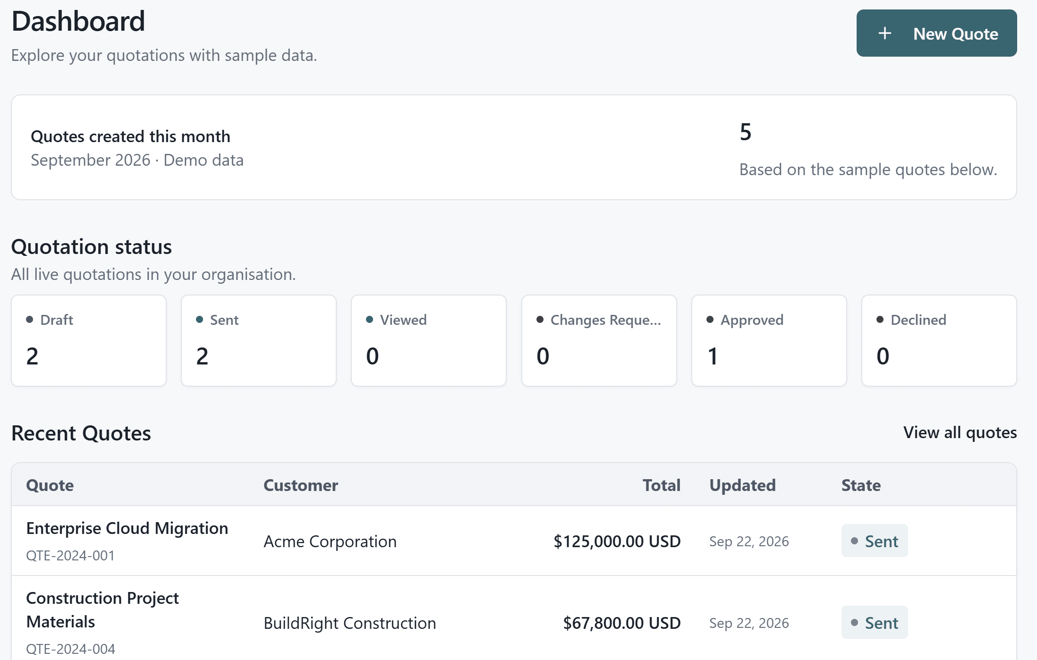Open the View all quotes link
This screenshot has width=1037, height=660.
pos(960,432)
